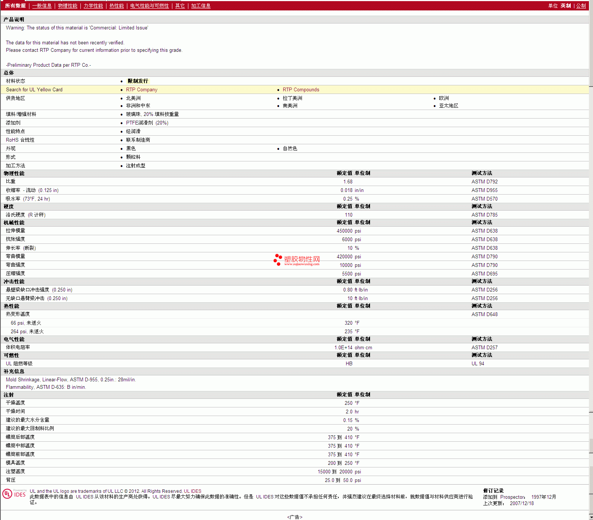Image resolution: width=593 pixels, height=520 pixels.
Task: Click the 背压 row label
Action: point(10,480)
